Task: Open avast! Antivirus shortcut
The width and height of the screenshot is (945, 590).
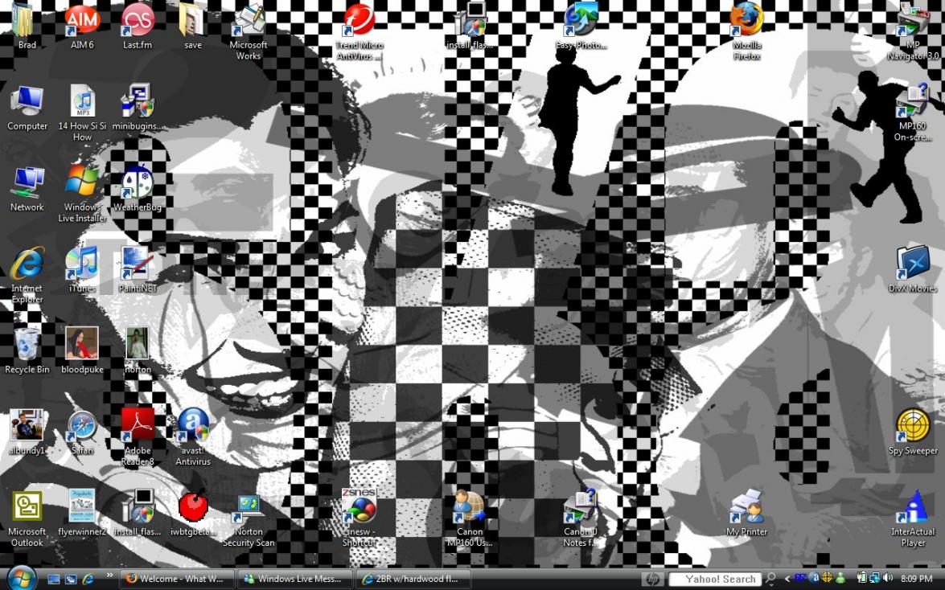Action: point(193,437)
